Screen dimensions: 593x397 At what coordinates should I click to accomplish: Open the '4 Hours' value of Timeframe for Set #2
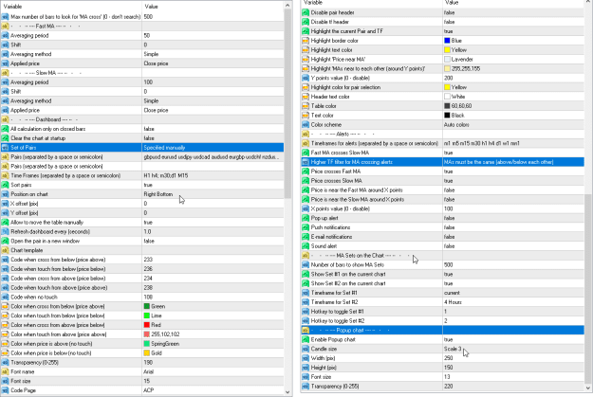click(x=453, y=302)
